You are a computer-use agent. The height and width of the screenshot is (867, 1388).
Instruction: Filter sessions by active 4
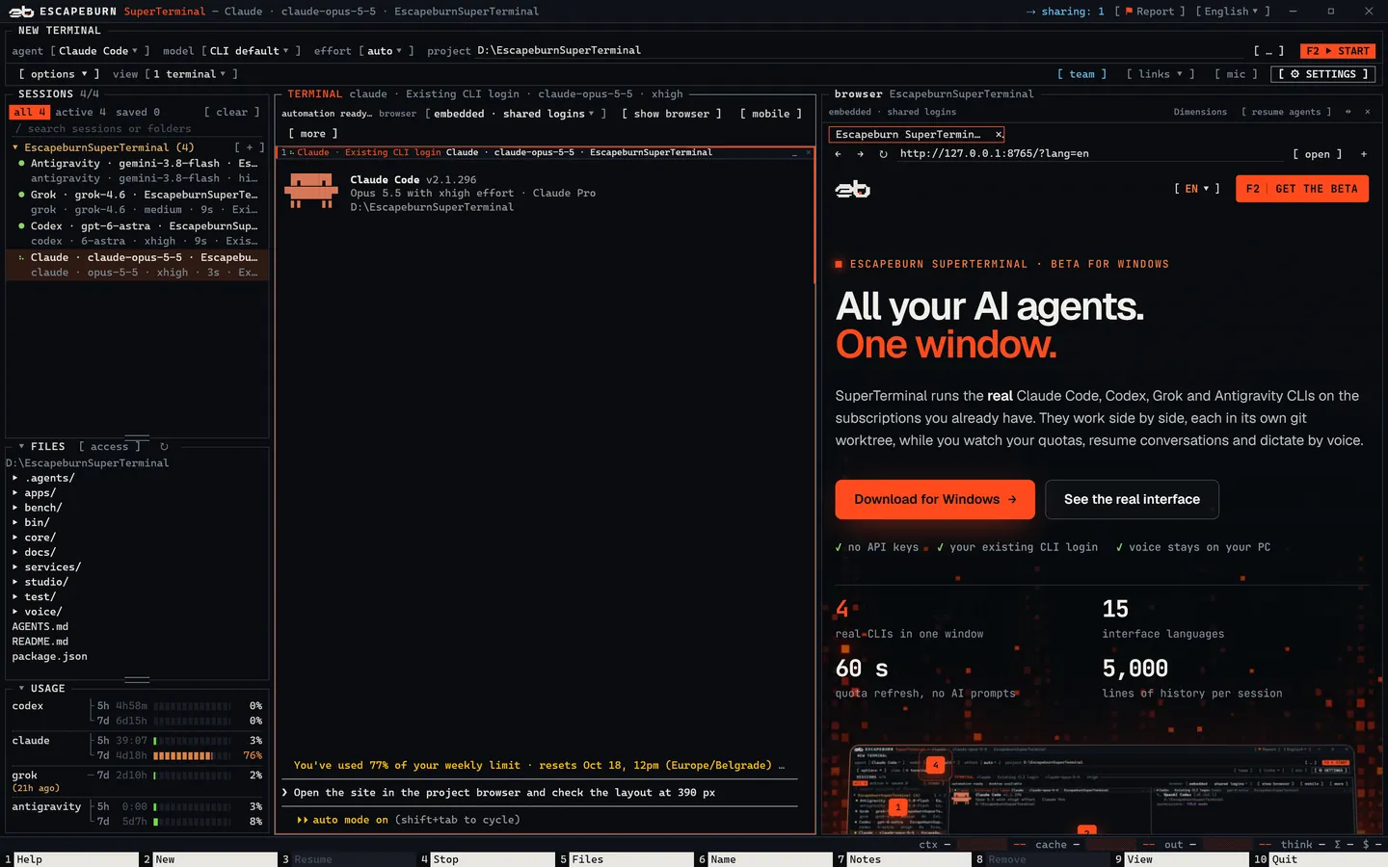coord(80,113)
